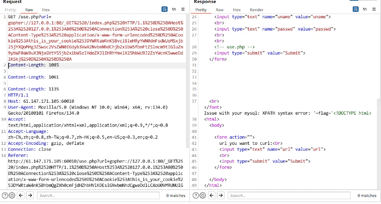Click the 'Host: 61.147.171.105:60010' header
381x204 pixels.
(x=41, y=101)
